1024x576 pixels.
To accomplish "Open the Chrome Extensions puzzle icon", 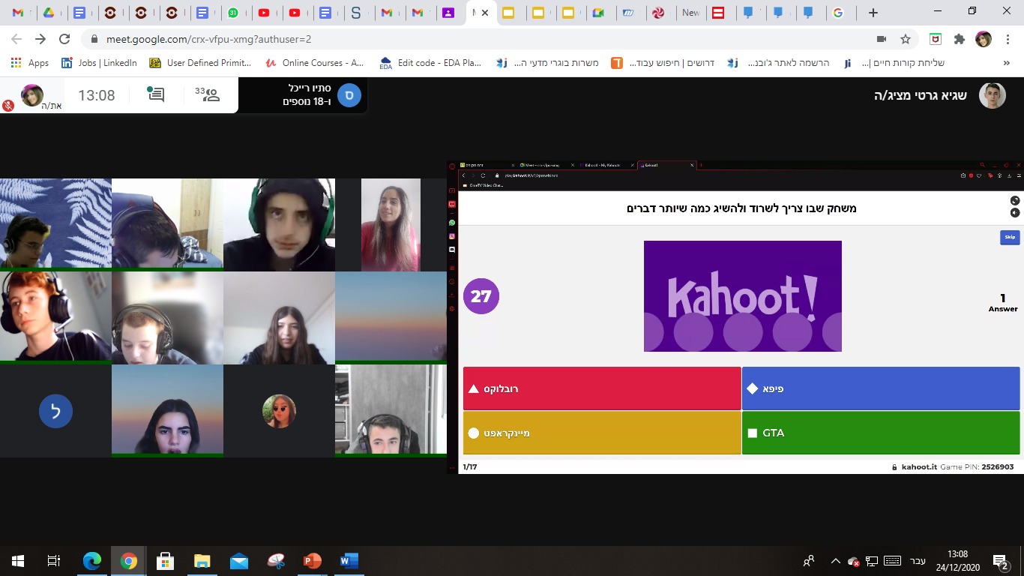I will coord(959,39).
